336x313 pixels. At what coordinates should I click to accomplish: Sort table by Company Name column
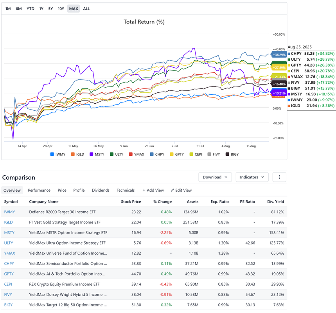[44, 201]
